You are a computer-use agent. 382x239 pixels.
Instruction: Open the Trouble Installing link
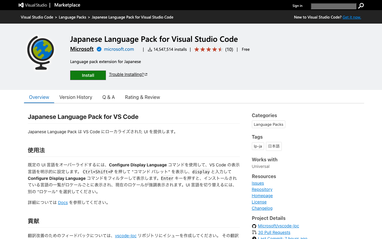click(126, 74)
